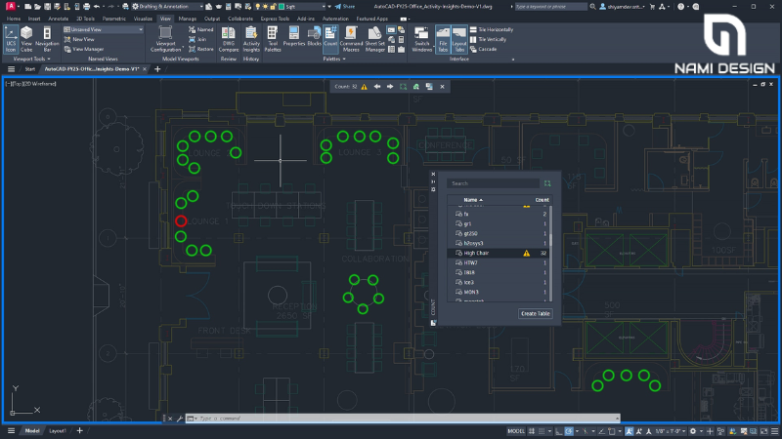Click Restore viewports
The width and height of the screenshot is (782, 439).
click(x=201, y=50)
